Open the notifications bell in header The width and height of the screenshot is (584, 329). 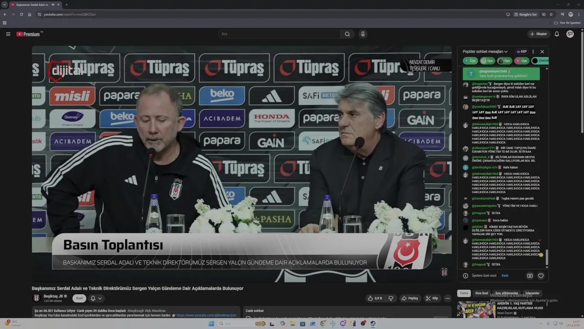[x=557, y=34]
